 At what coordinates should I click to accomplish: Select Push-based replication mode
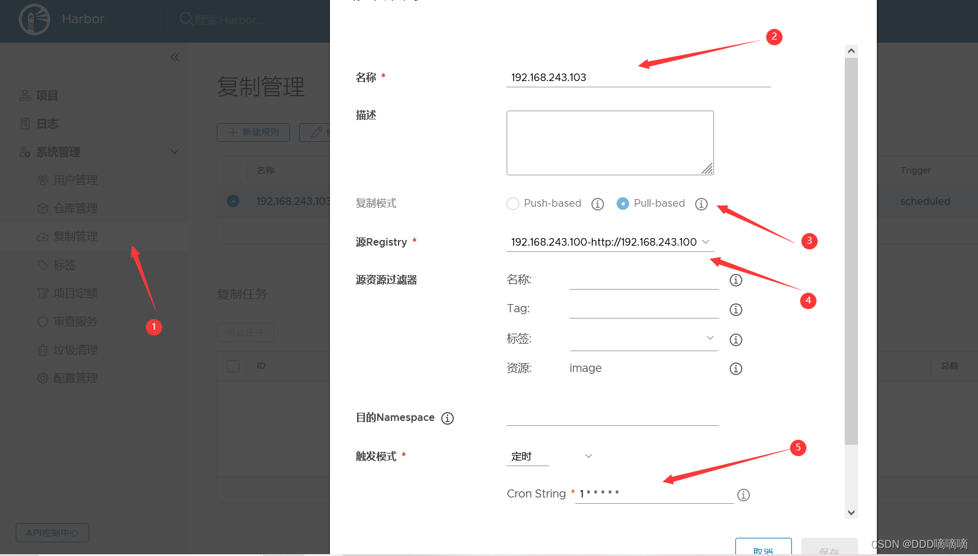(x=513, y=204)
